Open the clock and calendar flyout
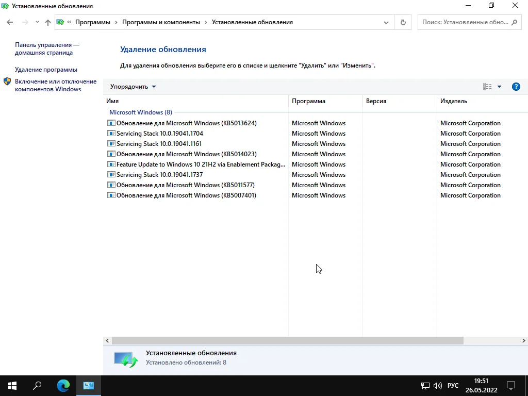528x396 pixels. (x=481, y=386)
